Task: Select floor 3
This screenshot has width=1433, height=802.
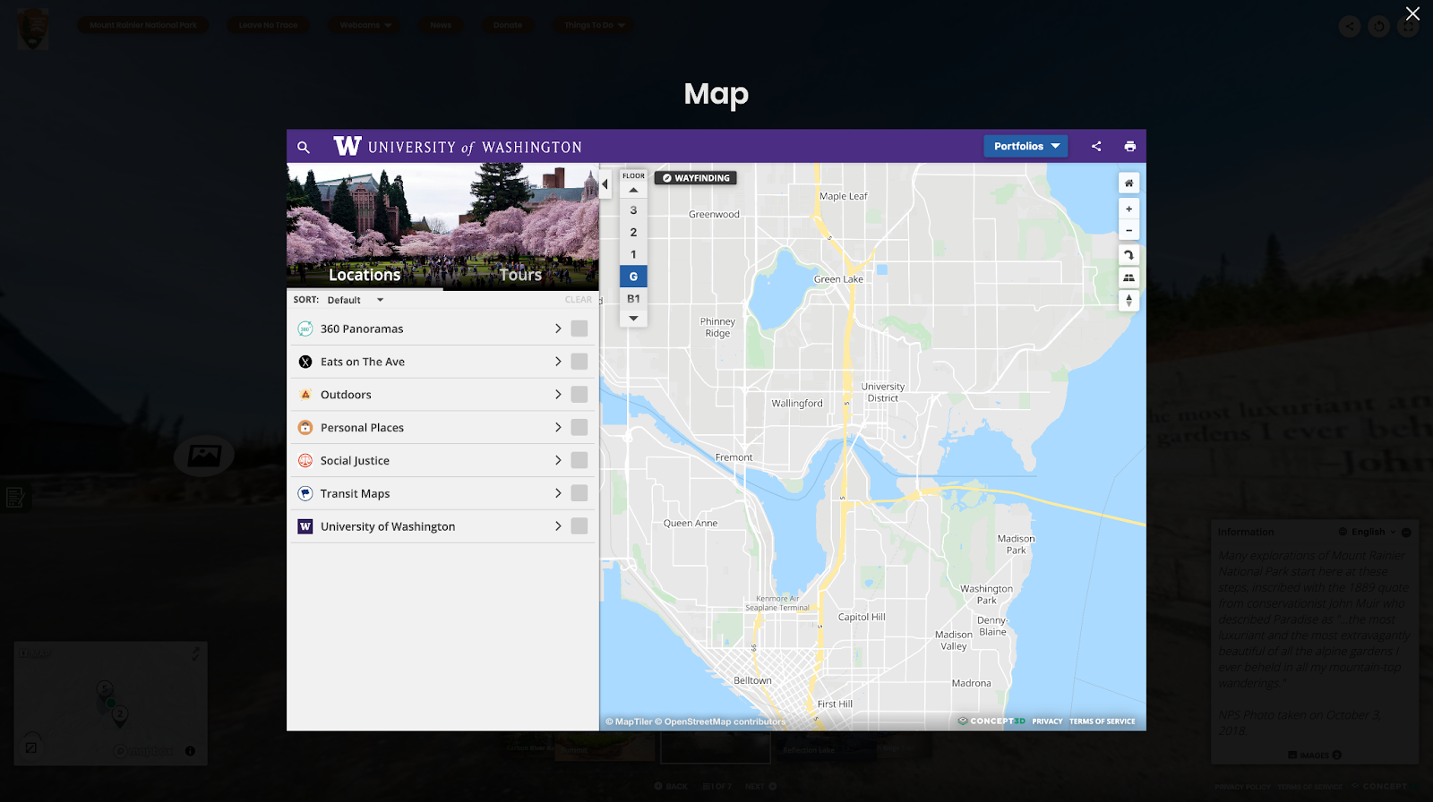Action: (x=633, y=210)
